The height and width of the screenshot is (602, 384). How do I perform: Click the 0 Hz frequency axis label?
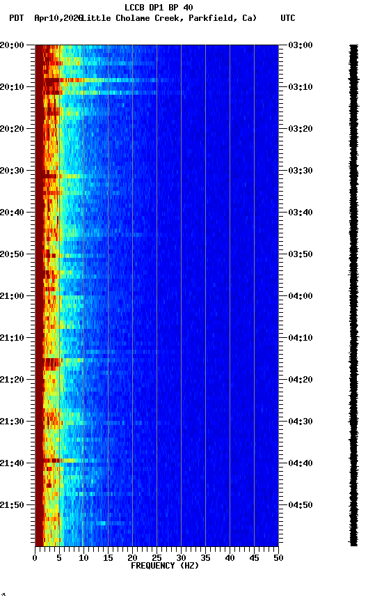(35, 558)
